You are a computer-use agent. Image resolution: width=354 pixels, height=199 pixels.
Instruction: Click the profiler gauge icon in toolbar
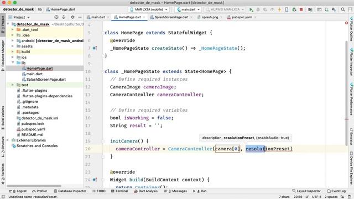[x=273, y=9]
